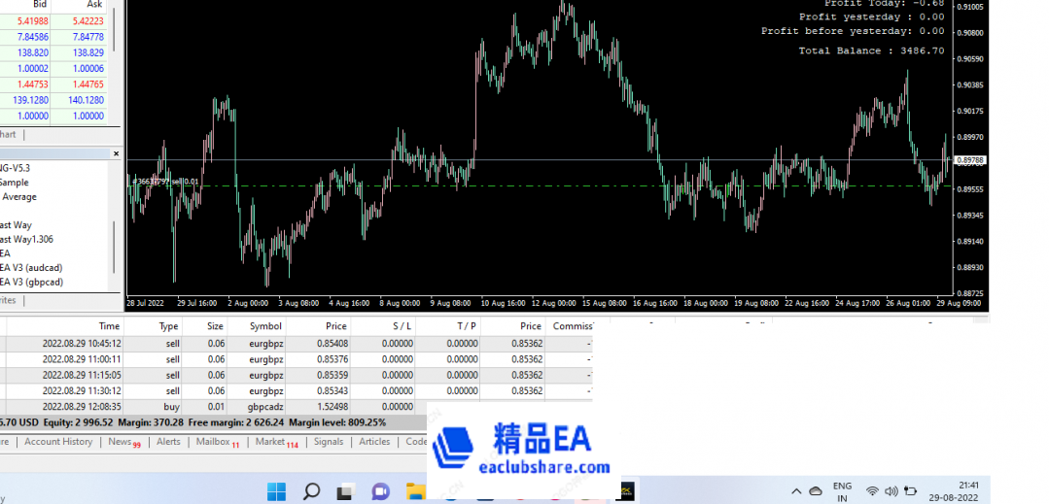Click the taskbar Search magnifier icon
Image resolution: width=1049 pixels, height=504 pixels.
tap(311, 491)
